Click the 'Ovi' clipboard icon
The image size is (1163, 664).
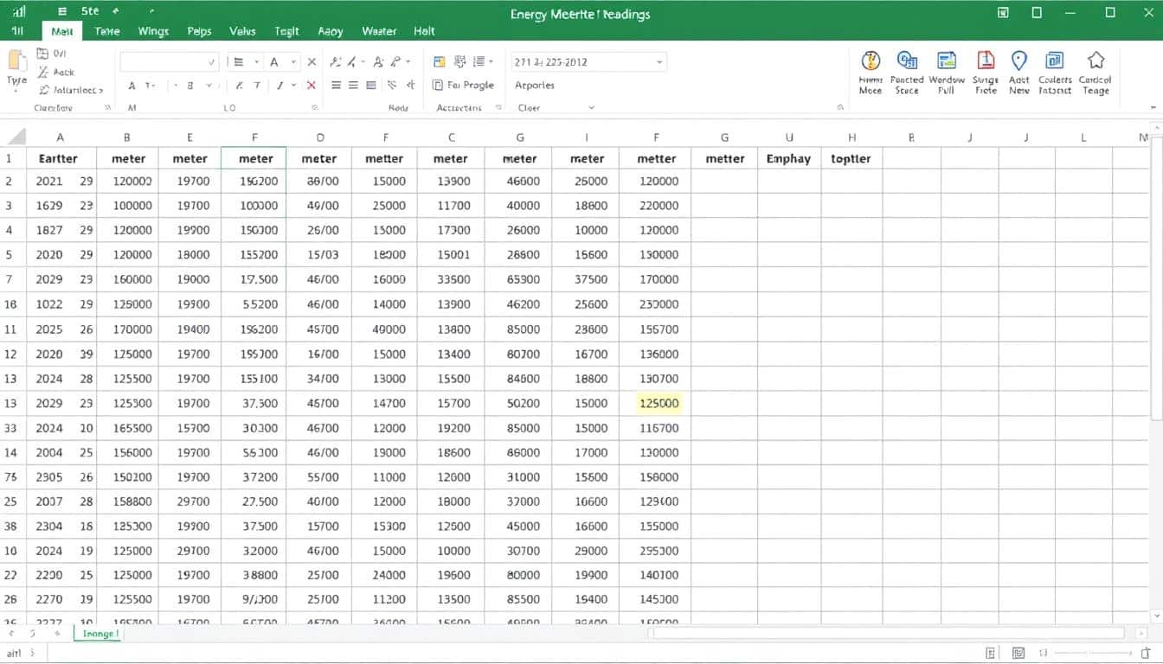pyautogui.click(x=43, y=54)
